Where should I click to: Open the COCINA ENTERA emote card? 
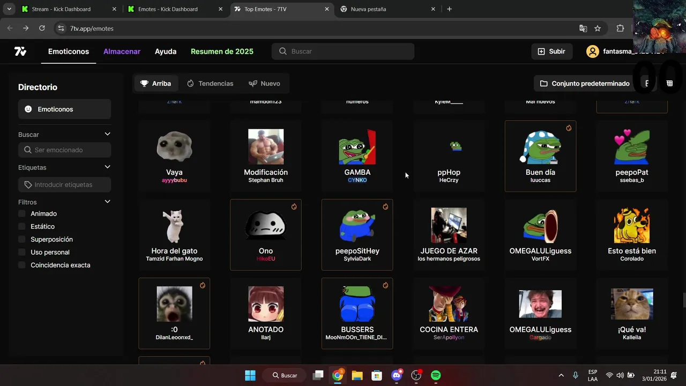tap(449, 314)
